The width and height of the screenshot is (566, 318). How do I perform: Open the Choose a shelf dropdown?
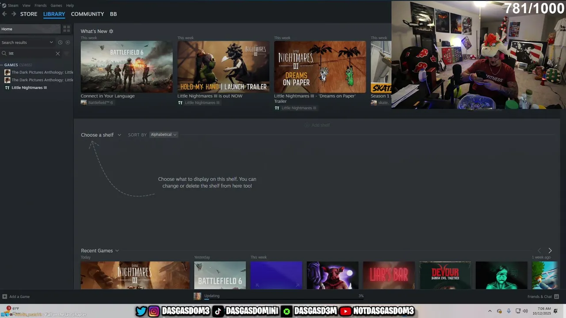tap(101, 135)
